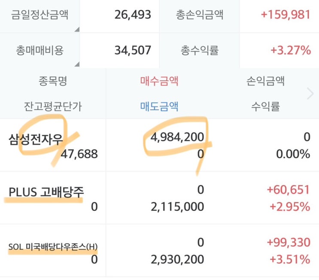The height and width of the screenshot is (280, 319).
Task: Click the +3.51% return rate
Action: (x=290, y=259)
